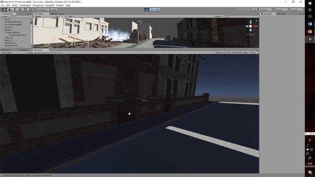Adjust the Game view Scale slider
Image resolution: width=315 pixels, height=177 pixels.
click(x=46, y=53)
